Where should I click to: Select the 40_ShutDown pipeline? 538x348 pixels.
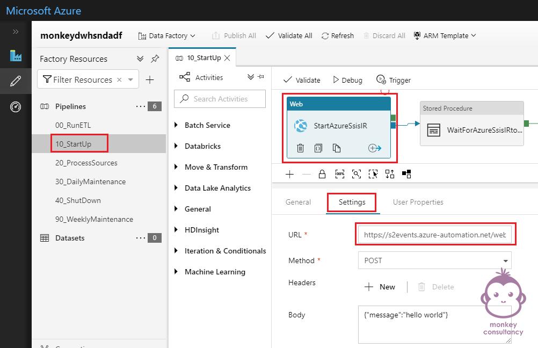pyautogui.click(x=78, y=200)
